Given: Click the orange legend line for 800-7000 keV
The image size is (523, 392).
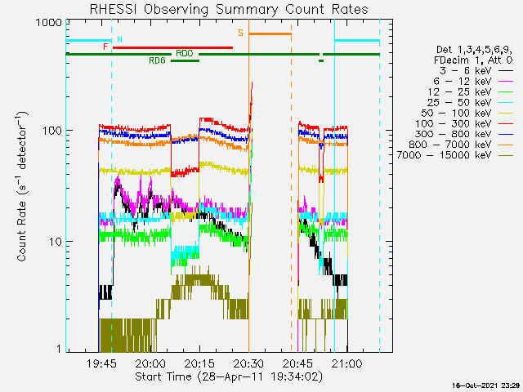Looking at the screenshot, I should [506, 145].
